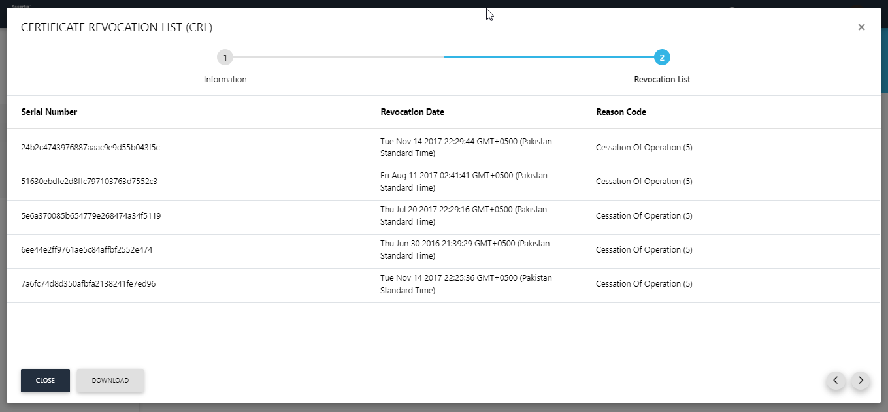Click the Revocation Date column header
888x412 pixels.
[x=412, y=112]
